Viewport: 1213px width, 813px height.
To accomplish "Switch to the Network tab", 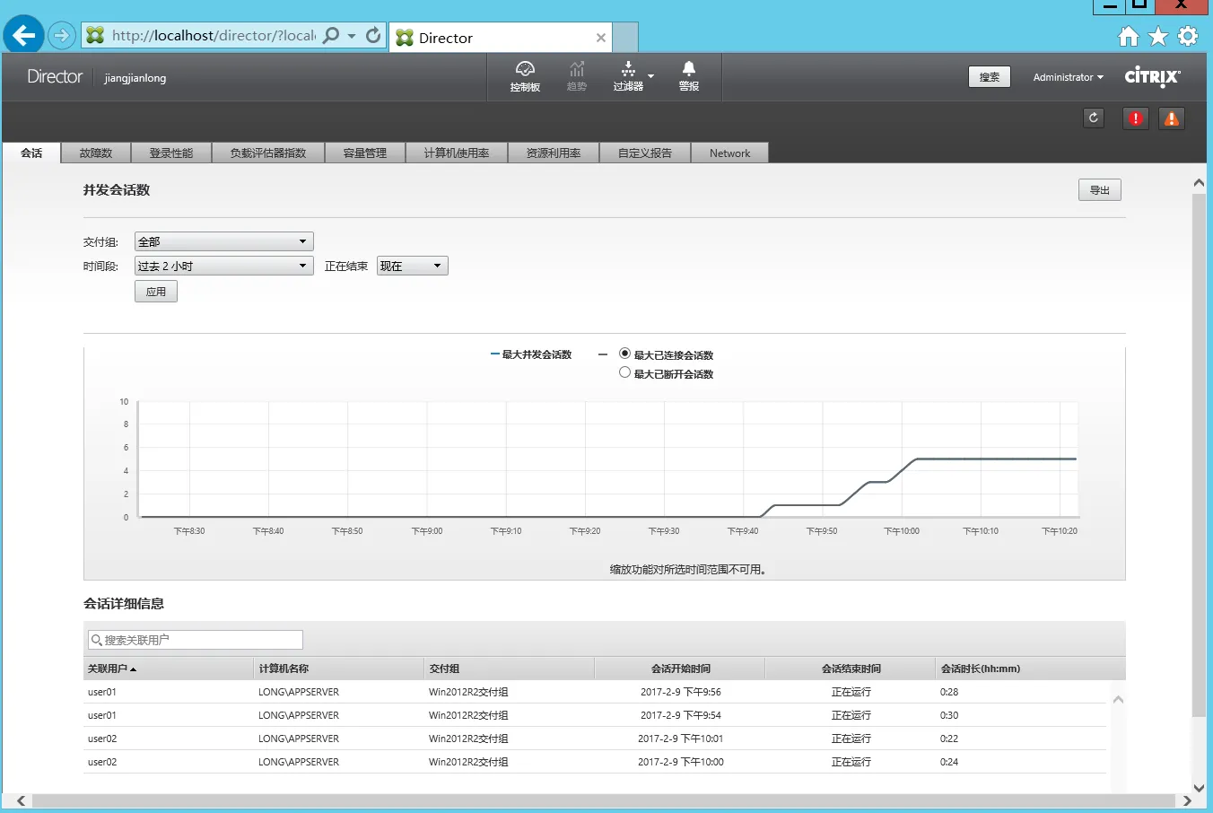I will tap(729, 153).
